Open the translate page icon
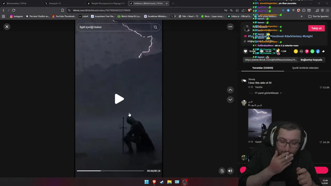Screen dimensions: 331x186 coord(231,10)
